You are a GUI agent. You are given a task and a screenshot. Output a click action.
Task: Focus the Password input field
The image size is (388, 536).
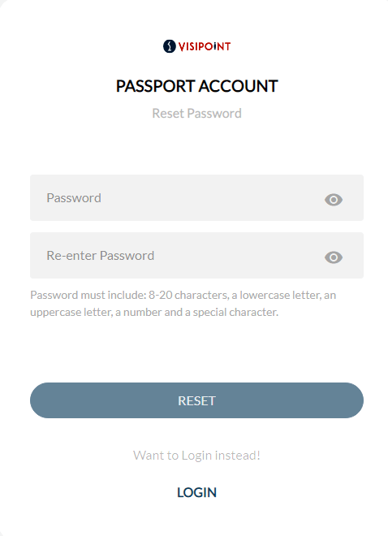(196, 197)
